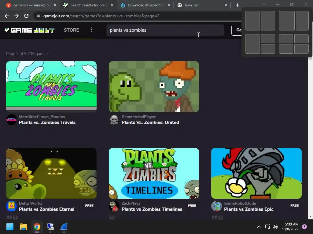This screenshot has height=234, width=313.
Task: Open Plants vs Zombies Eternal thumbnail
Action: (51, 173)
